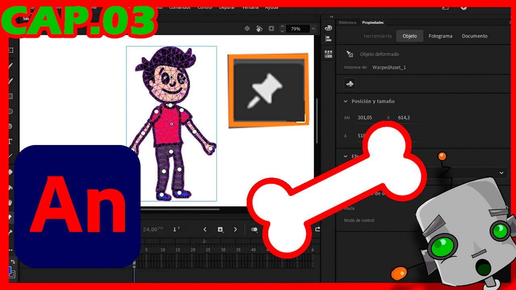Select the Classic Brush tool

(x=11, y=81)
